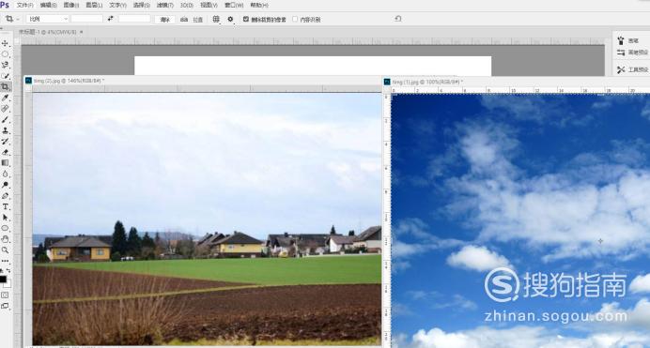Open the Edit (编辑) menu
The width and height of the screenshot is (650, 348).
click(49, 6)
